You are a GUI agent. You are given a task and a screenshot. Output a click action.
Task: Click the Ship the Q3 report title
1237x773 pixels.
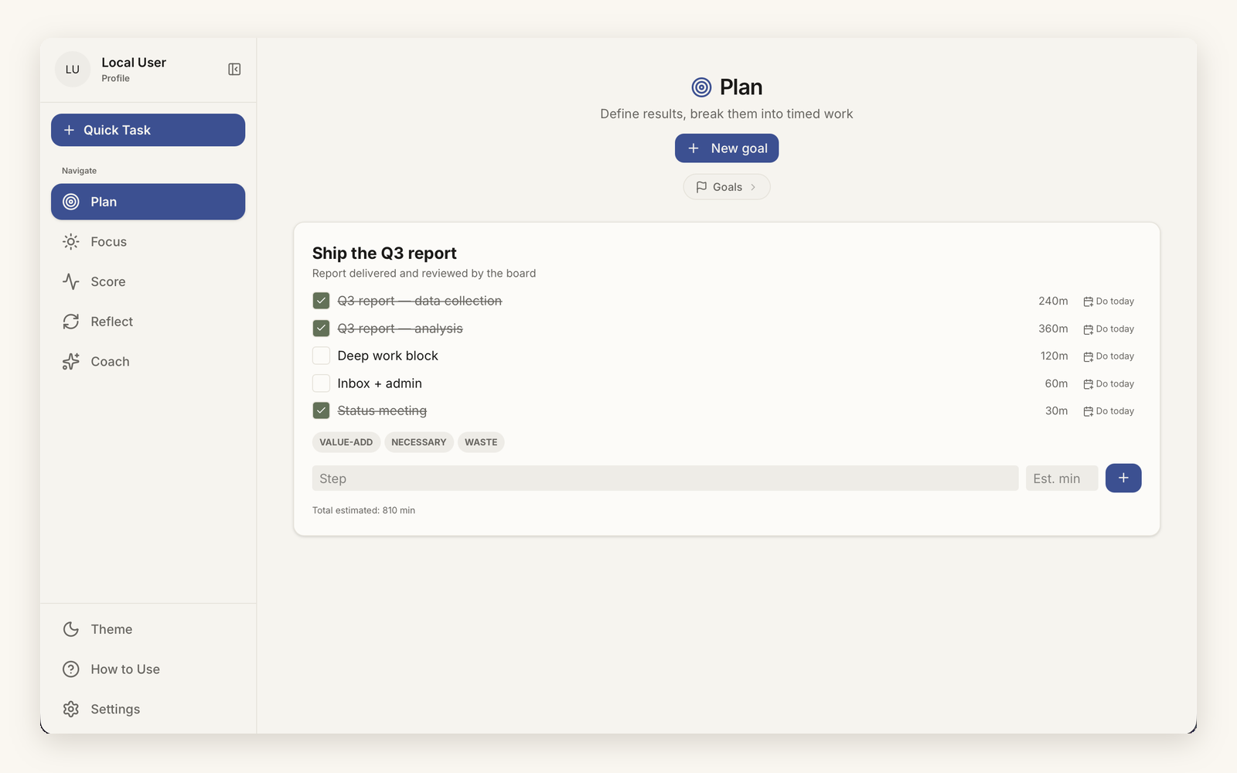pyautogui.click(x=384, y=254)
